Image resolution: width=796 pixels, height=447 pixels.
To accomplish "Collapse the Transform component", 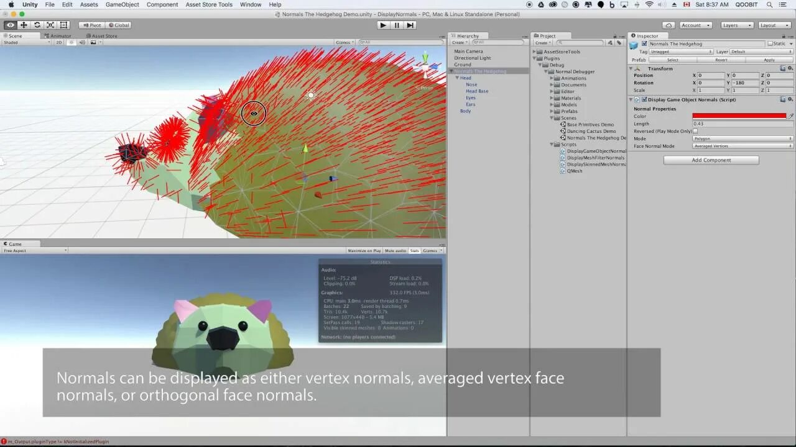I will pos(631,69).
